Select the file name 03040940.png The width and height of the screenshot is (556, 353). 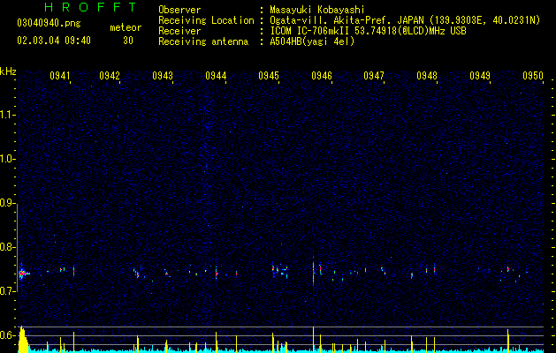point(49,24)
